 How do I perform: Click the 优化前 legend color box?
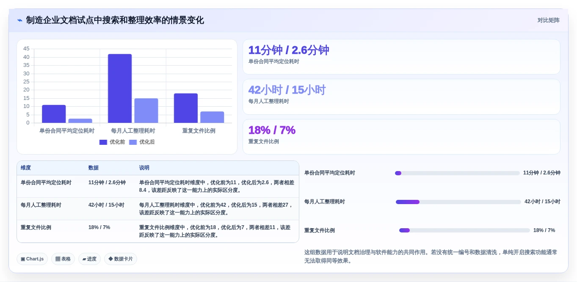[x=103, y=142]
